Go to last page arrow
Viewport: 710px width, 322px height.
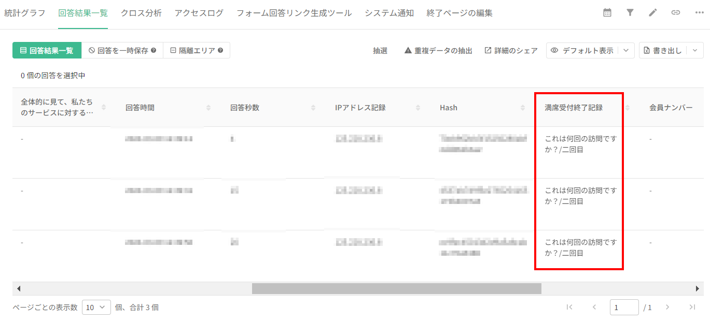pyautogui.click(x=692, y=307)
